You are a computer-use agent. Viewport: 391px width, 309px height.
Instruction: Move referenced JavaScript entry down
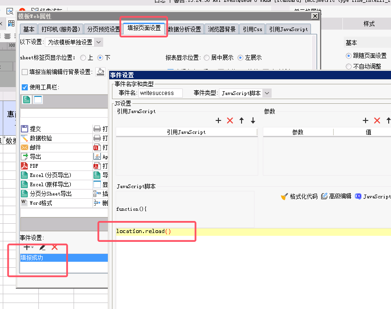point(253,120)
